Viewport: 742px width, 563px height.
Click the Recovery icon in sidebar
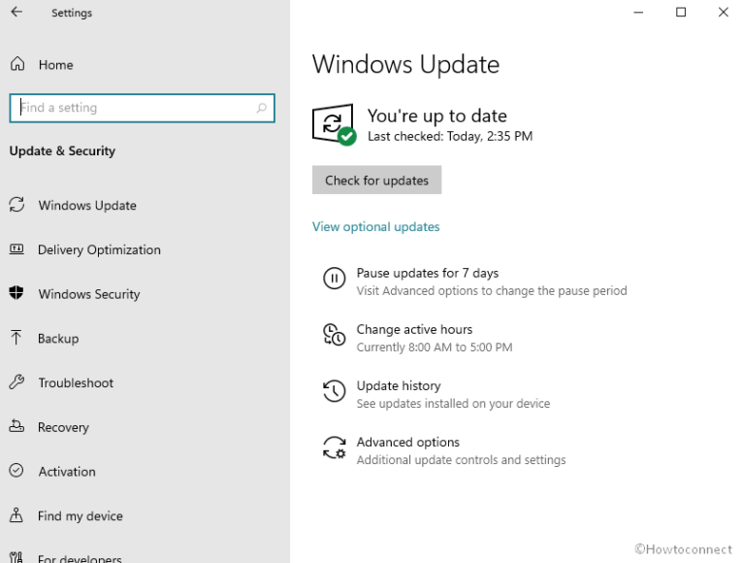[16, 426]
